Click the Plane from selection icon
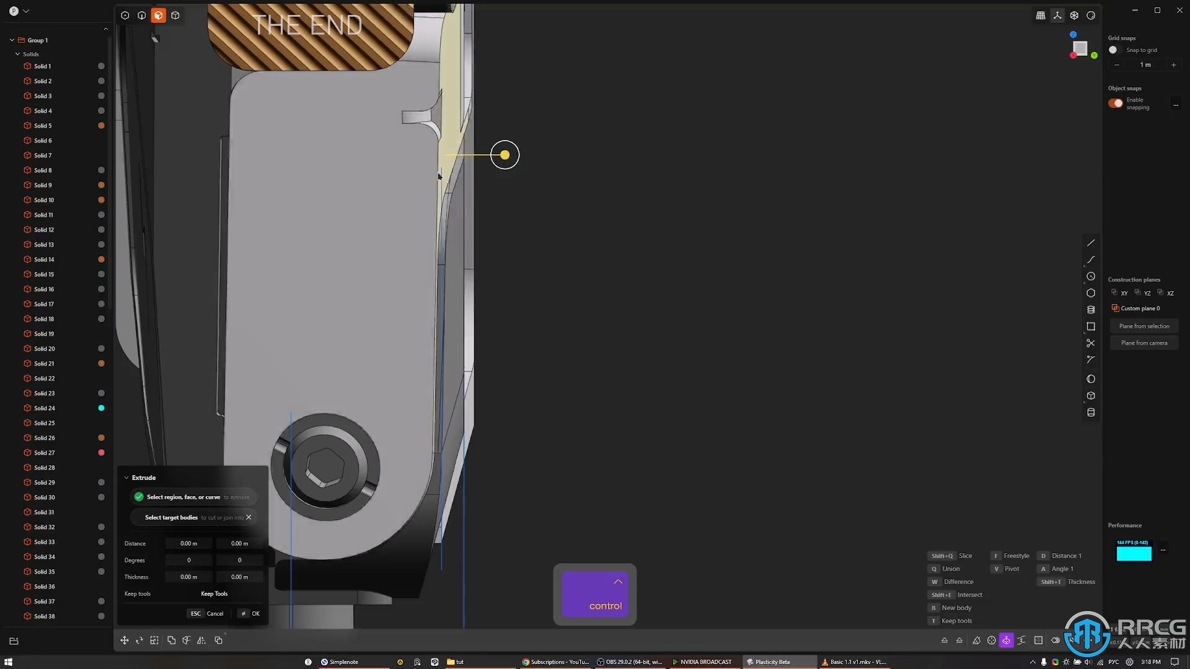The image size is (1190, 669). (1144, 325)
